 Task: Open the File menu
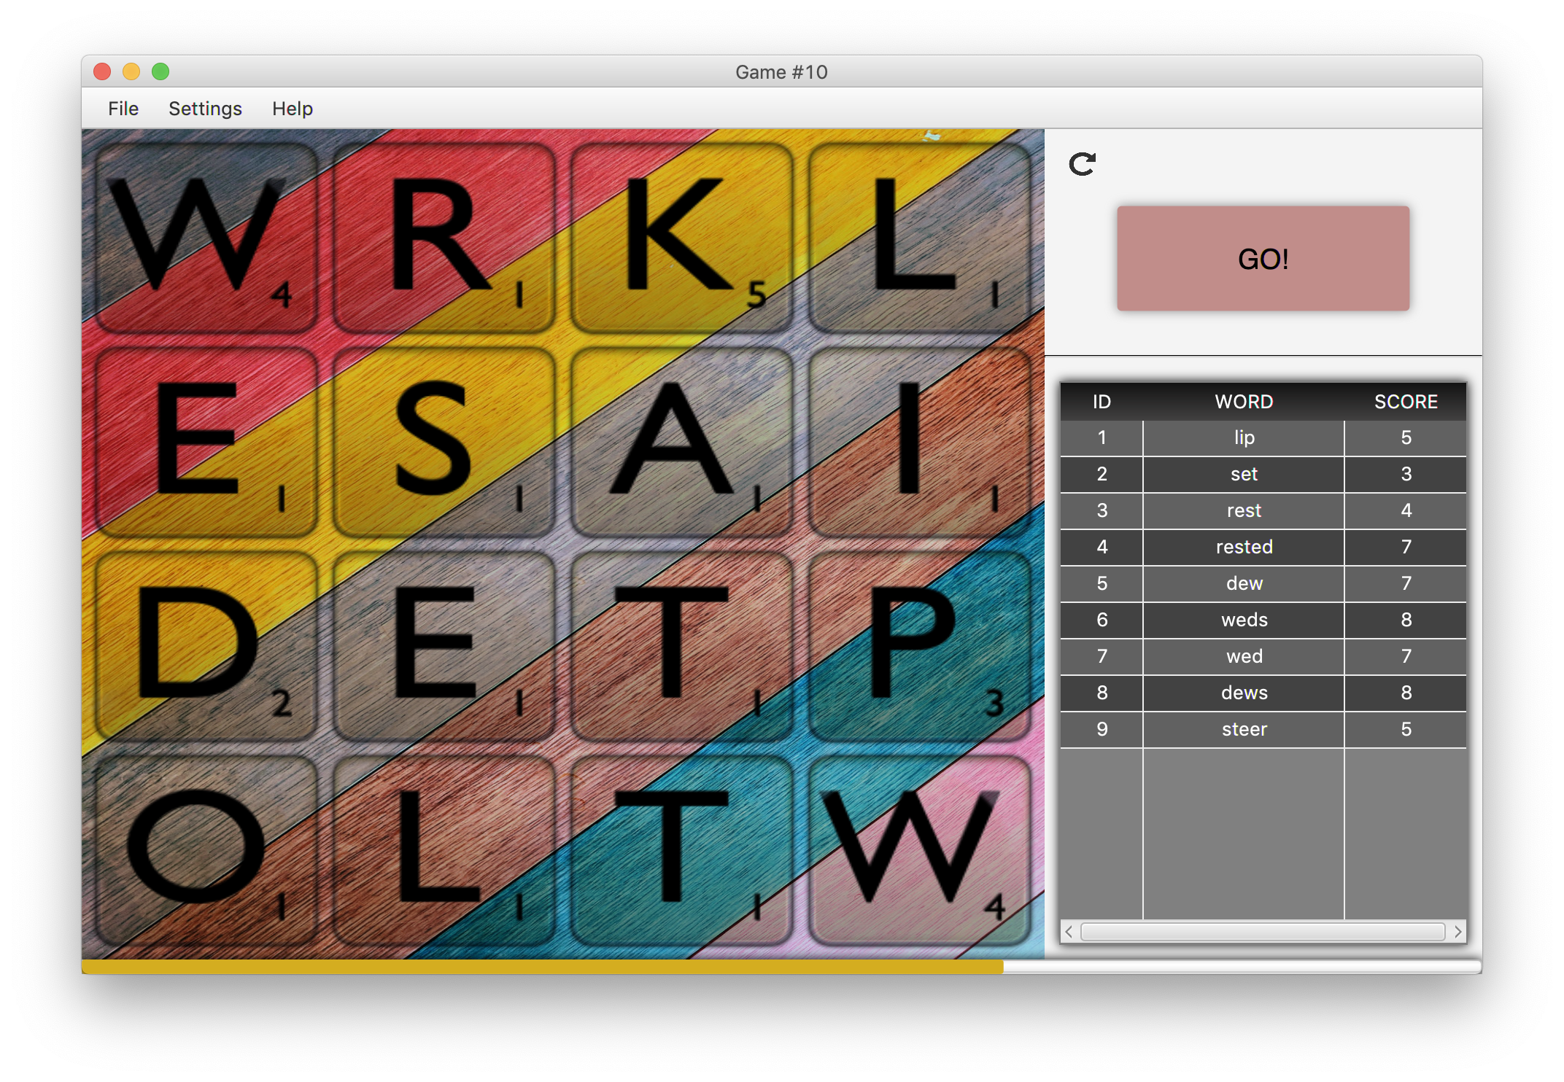(x=123, y=109)
